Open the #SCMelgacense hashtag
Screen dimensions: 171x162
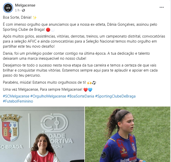(16, 96)
